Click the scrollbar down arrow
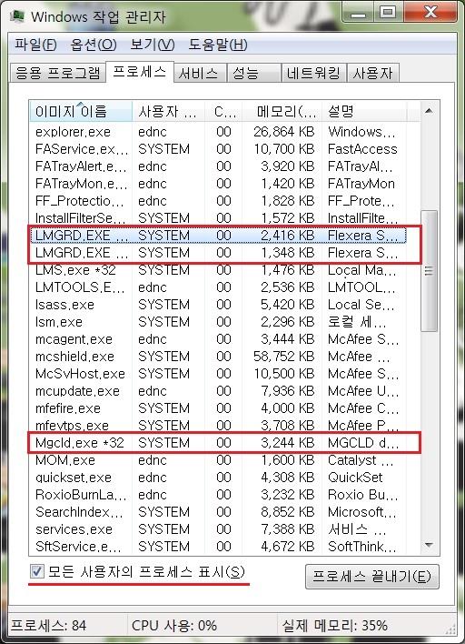 429,545
